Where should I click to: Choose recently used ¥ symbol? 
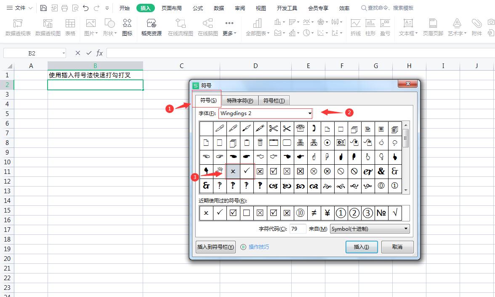[327, 213]
